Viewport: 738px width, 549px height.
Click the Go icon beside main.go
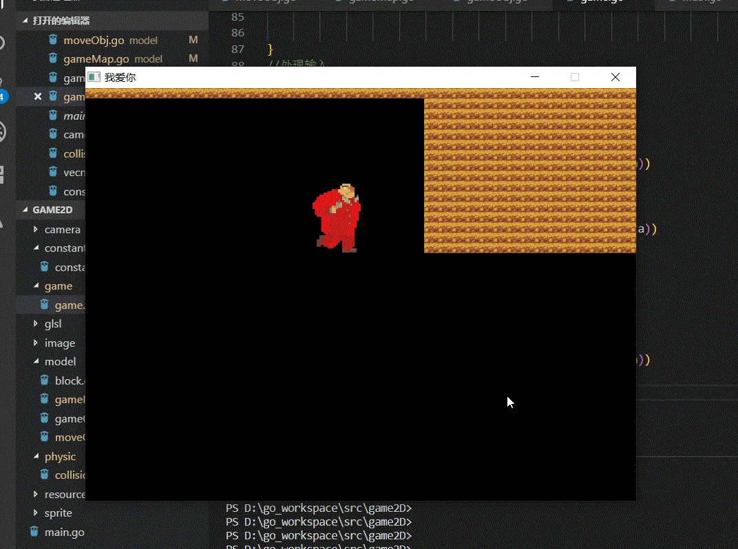[34, 532]
